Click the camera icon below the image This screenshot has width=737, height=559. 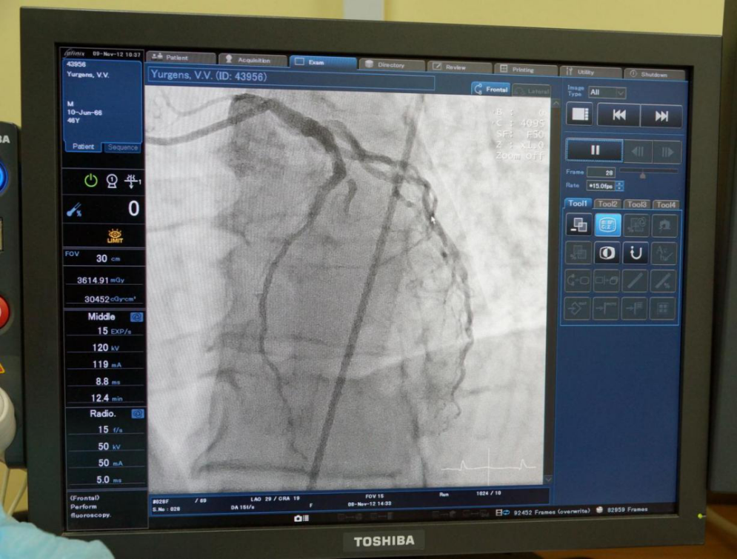[x=301, y=518]
